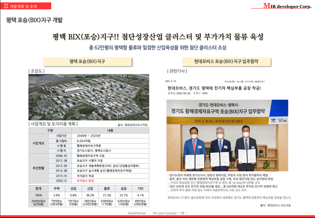
Task: Click the '합계' land-use header cell
Action: click(x=38, y=189)
